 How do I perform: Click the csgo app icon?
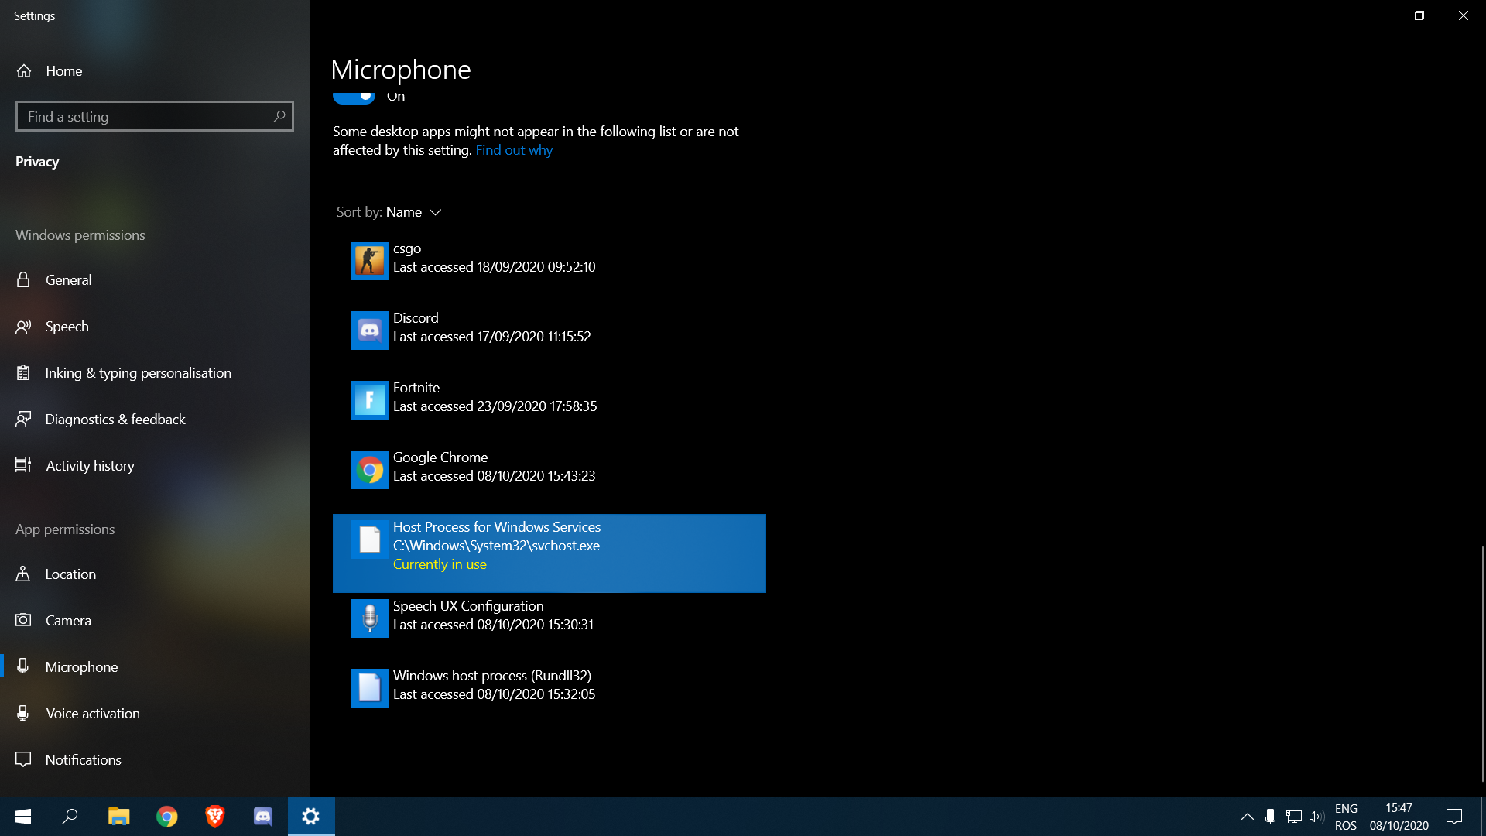click(x=369, y=260)
